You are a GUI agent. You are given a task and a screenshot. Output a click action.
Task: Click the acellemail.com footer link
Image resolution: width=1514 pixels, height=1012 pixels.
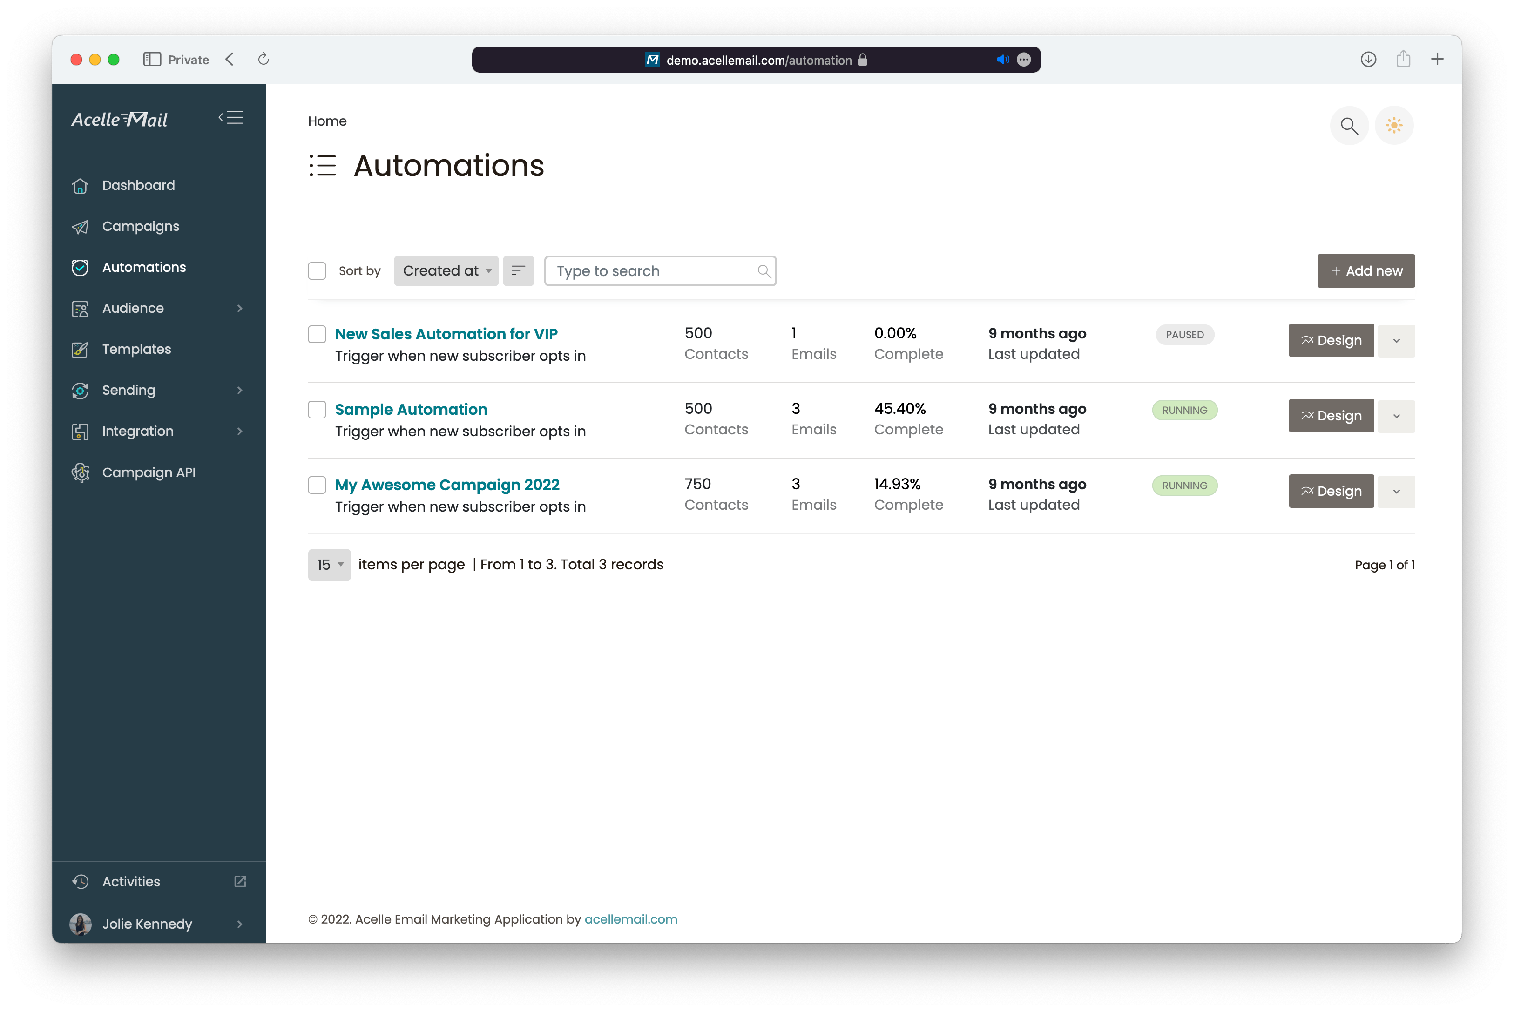click(631, 919)
